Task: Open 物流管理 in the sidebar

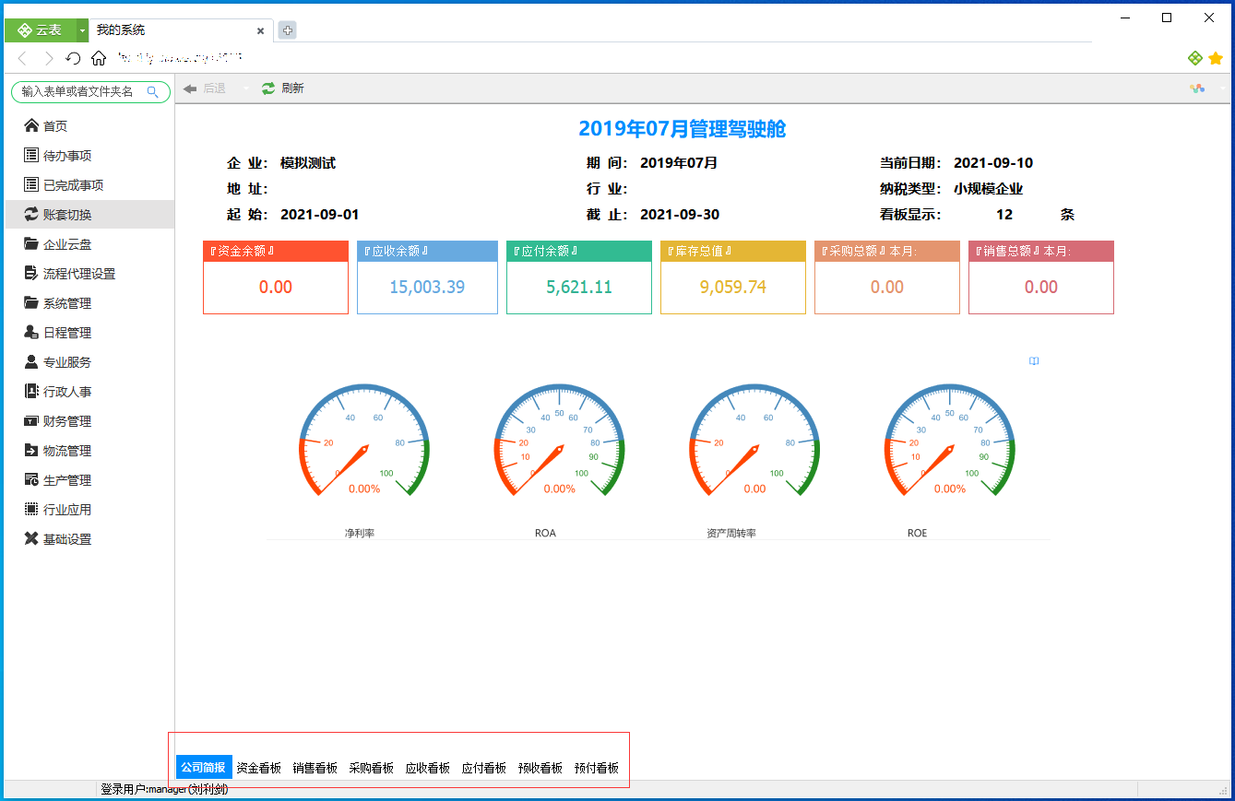Action: pyautogui.click(x=89, y=451)
